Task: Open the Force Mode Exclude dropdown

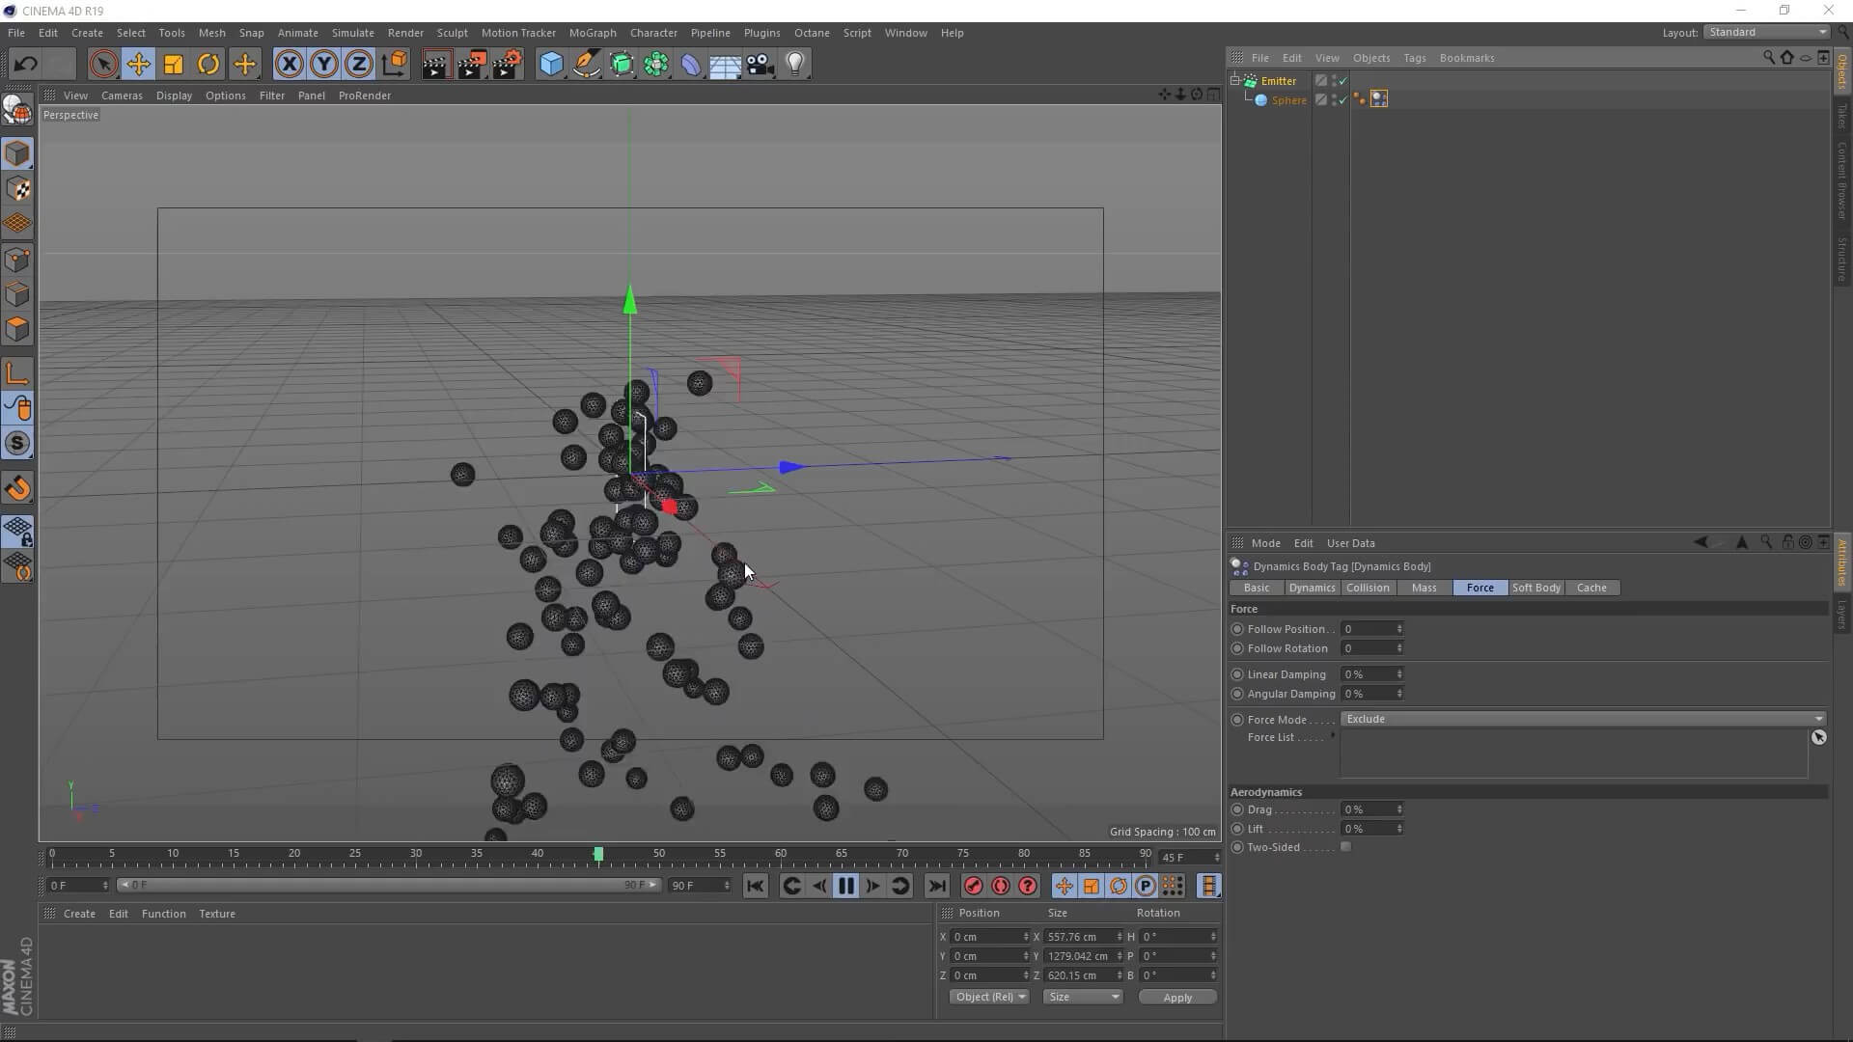Action: [1583, 719]
